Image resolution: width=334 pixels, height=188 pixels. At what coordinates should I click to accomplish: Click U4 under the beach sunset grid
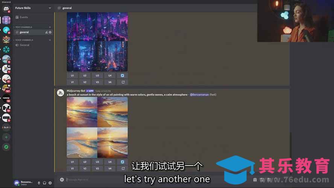[110, 162]
